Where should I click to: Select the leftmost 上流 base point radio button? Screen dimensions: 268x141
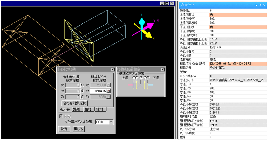(x=134, y=78)
